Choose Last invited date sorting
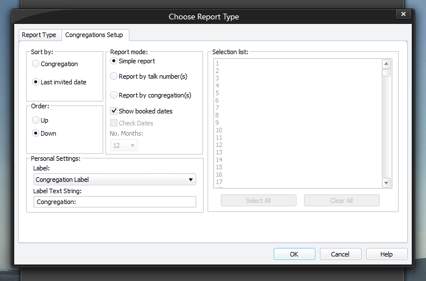 point(36,82)
